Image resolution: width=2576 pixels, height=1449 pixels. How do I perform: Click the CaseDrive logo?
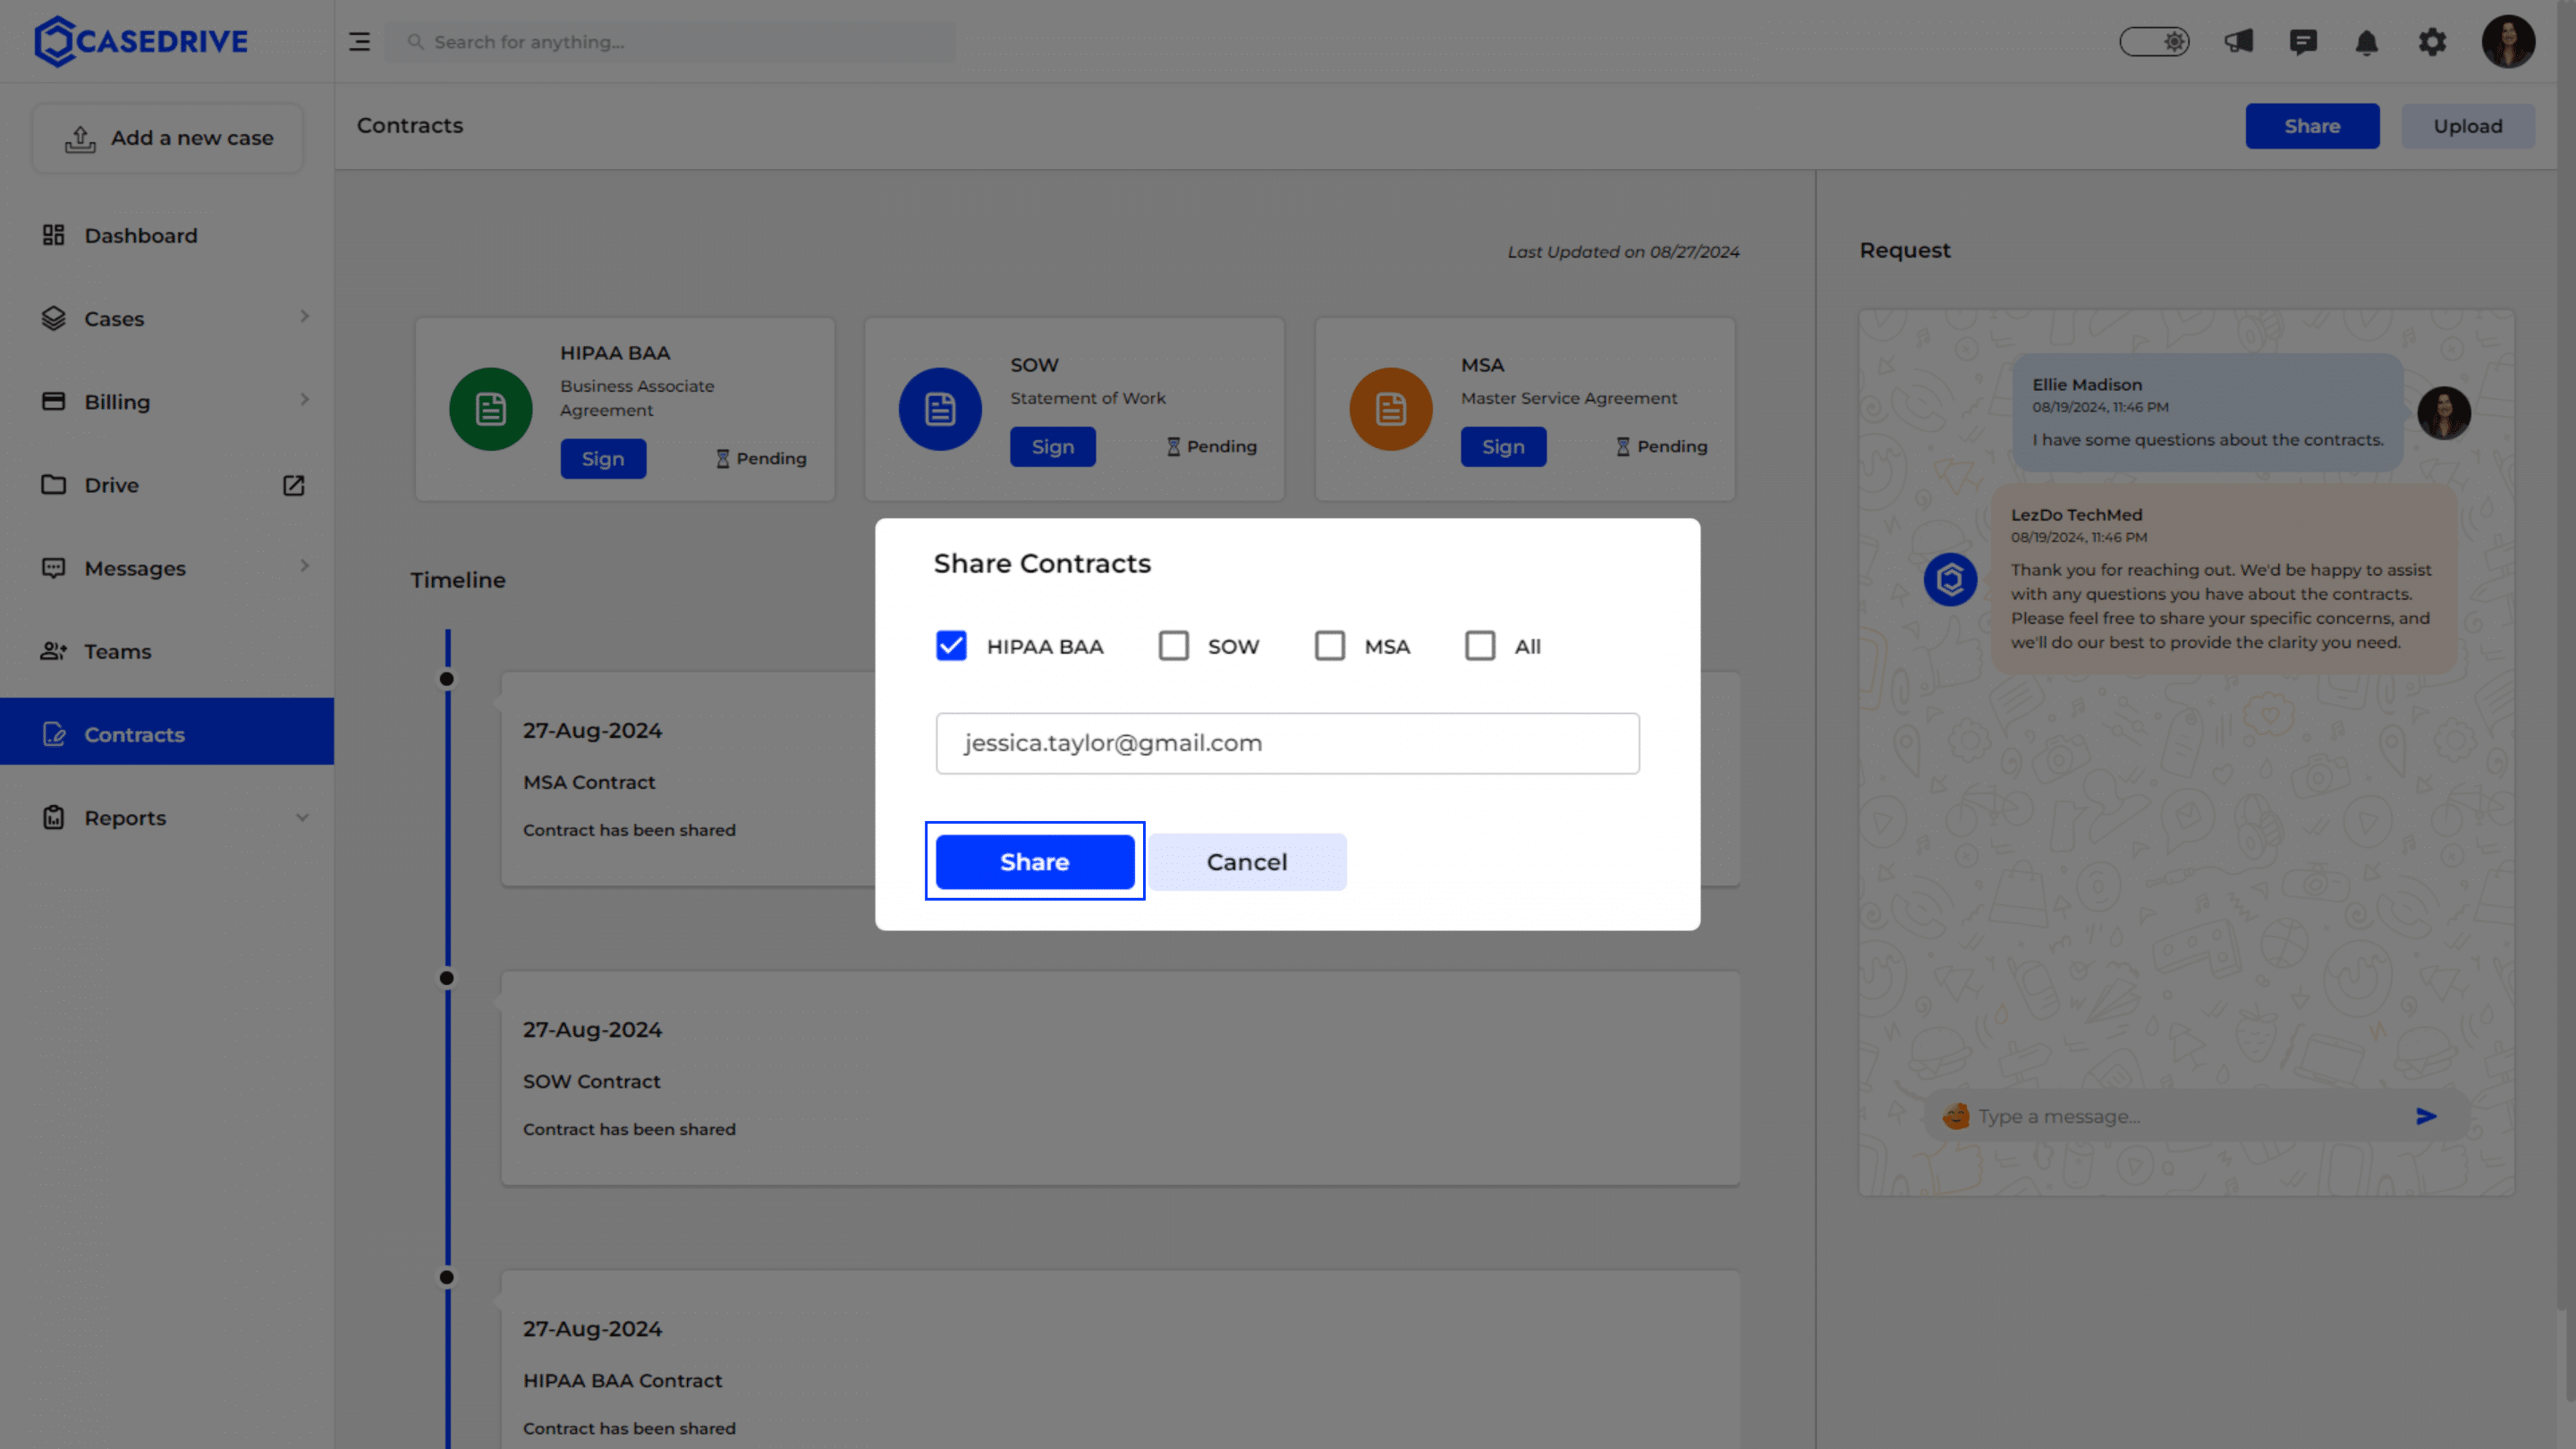coord(141,41)
